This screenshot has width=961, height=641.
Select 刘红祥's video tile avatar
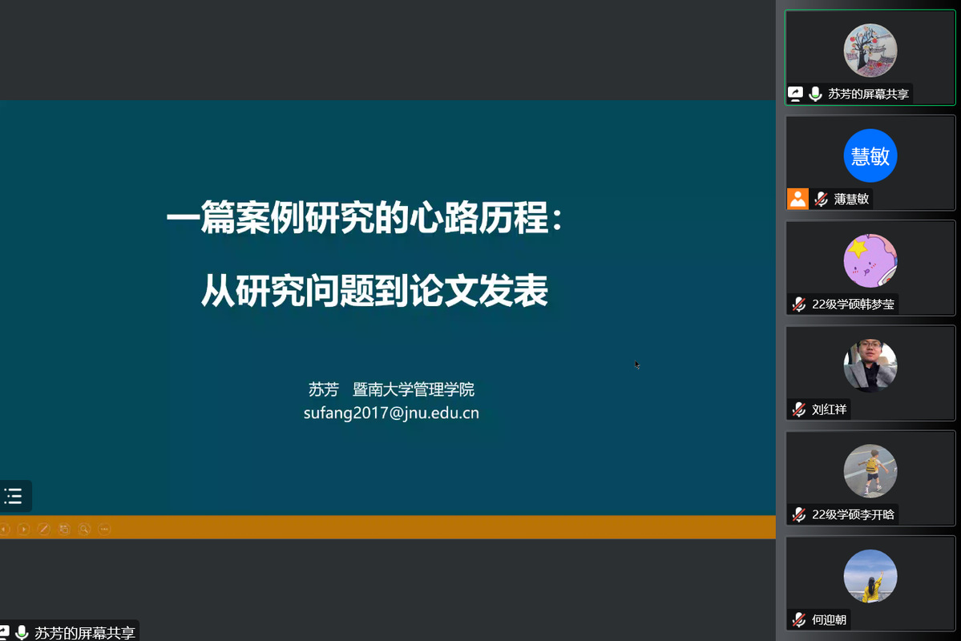(x=870, y=365)
